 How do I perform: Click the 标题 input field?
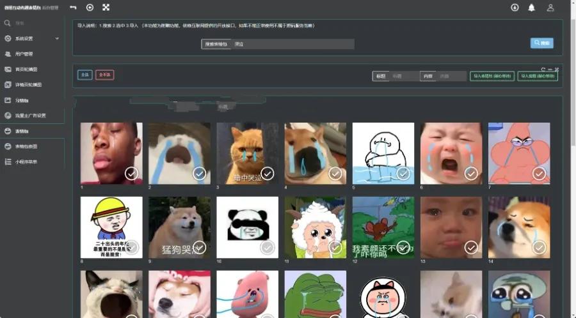[x=404, y=76]
